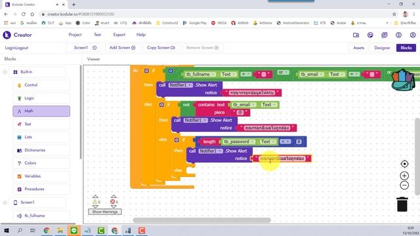Open the Windows Start menu
This screenshot has height=236, width=420.
(7, 230)
